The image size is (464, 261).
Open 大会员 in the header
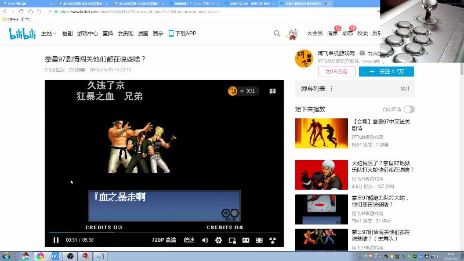314,34
